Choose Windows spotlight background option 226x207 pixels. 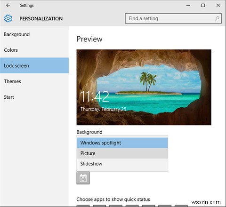[122, 143]
